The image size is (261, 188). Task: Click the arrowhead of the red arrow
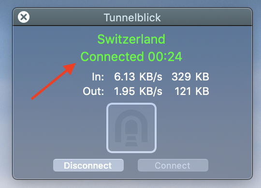coord(70,68)
